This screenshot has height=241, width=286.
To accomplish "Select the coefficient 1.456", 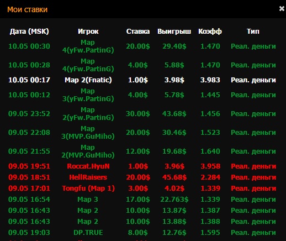I will tap(210, 114).
